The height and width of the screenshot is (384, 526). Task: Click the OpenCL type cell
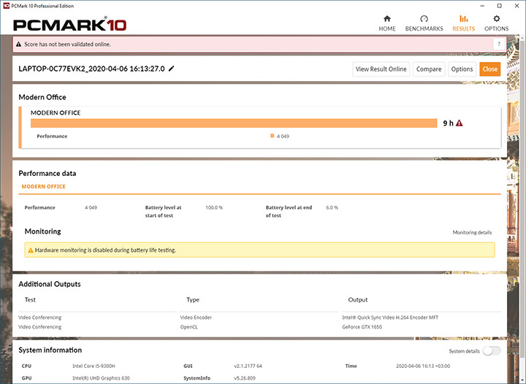(x=189, y=327)
